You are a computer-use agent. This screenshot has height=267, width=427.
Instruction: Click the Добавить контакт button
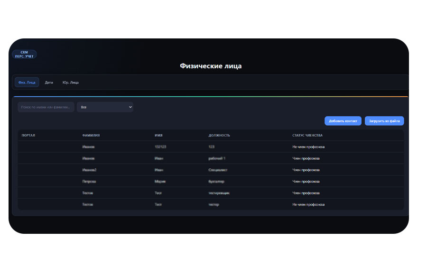tap(343, 121)
